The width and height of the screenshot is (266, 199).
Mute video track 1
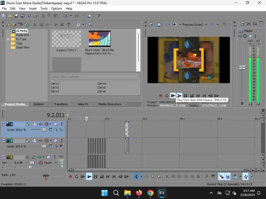(x=56, y=124)
